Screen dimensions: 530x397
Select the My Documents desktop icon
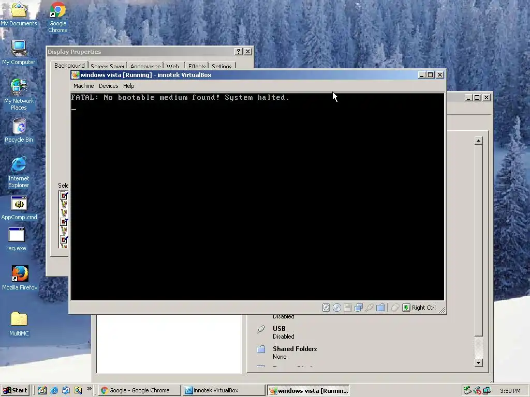(19, 14)
